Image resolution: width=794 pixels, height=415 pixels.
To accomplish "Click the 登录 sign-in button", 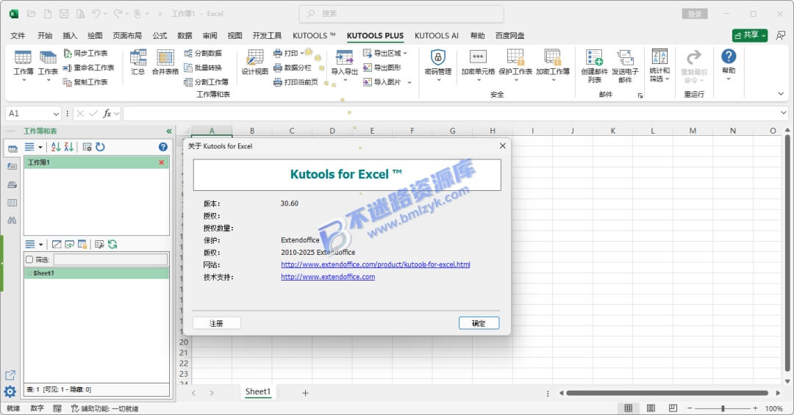I will click(x=695, y=14).
